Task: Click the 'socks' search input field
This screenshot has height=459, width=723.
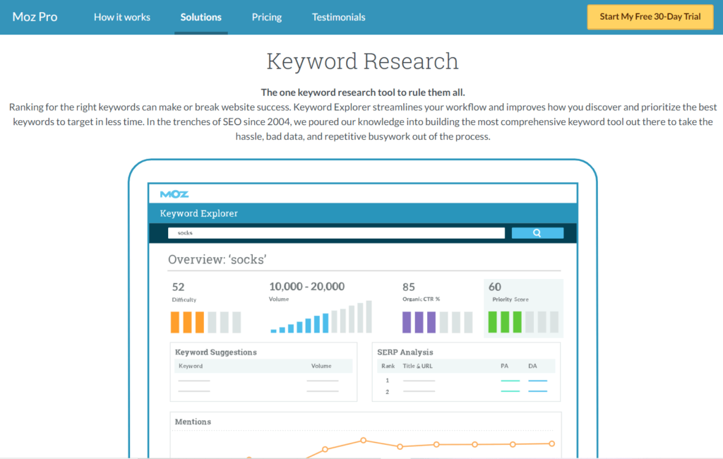Action: coord(336,233)
